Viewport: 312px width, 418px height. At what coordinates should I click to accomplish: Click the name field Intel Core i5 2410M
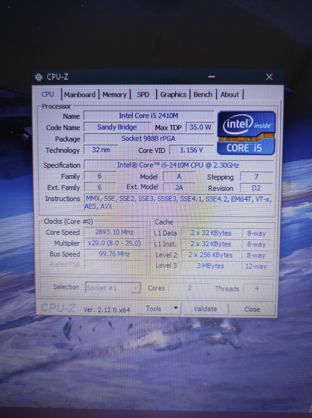point(149,116)
